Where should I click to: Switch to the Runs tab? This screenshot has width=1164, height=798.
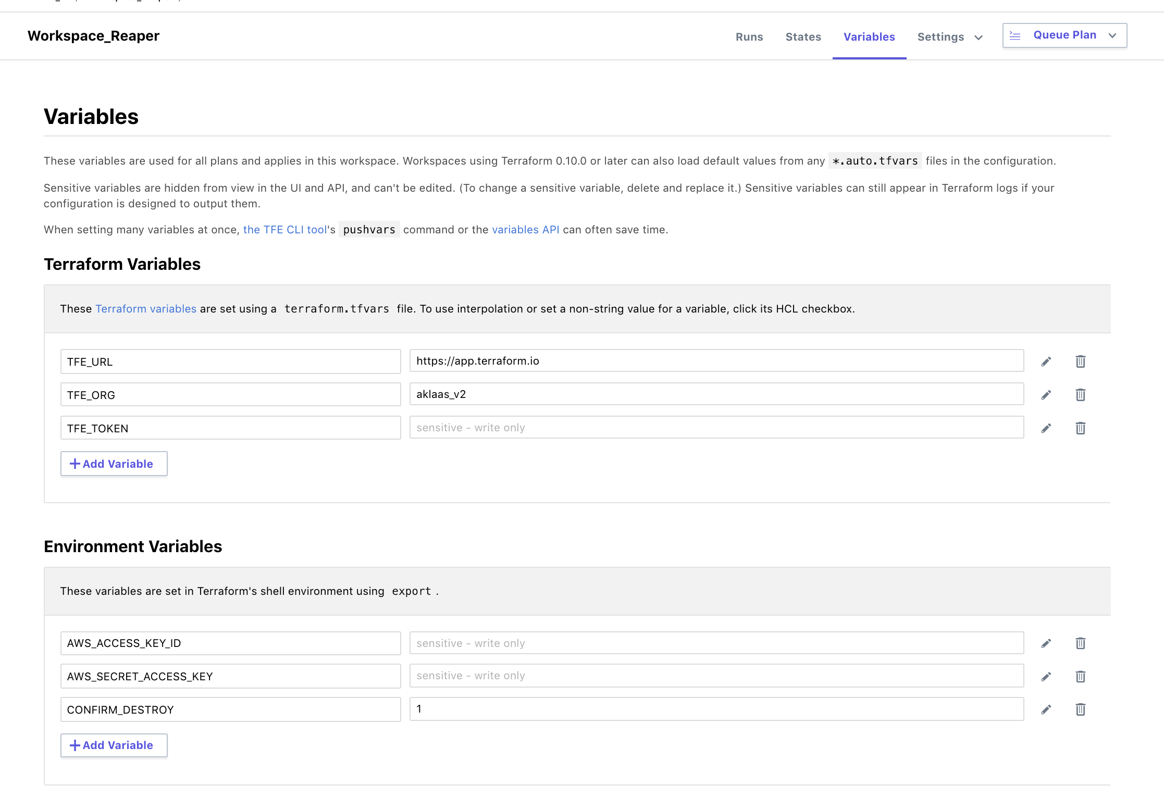pos(749,37)
